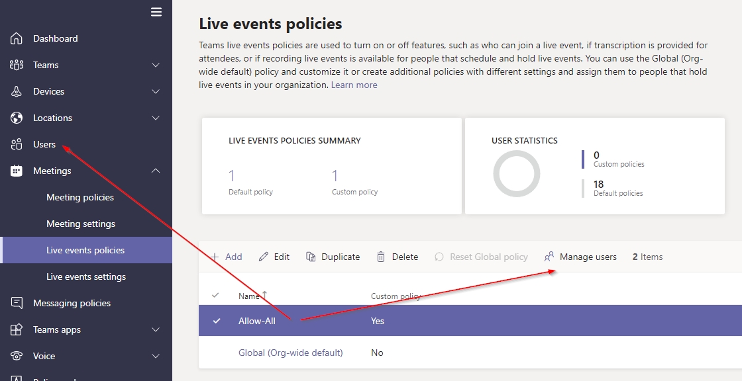Click the Duplicate policy icon
The height and width of the screenshot is (381, 742).
coord(311,257)
